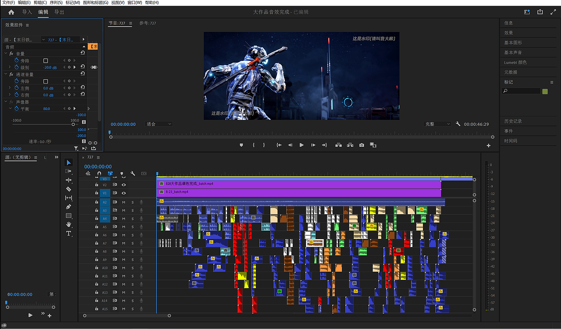Open the comparison view button

click(x=373, y=145)
